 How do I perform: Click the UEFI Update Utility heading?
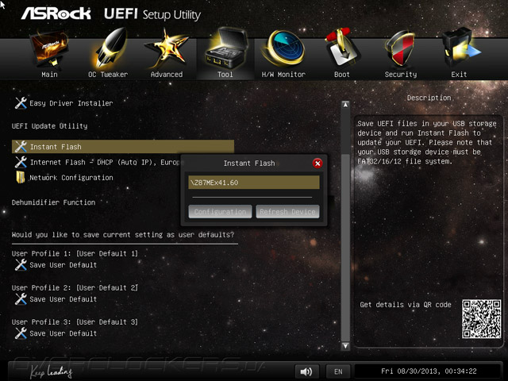tap(49, 126)
